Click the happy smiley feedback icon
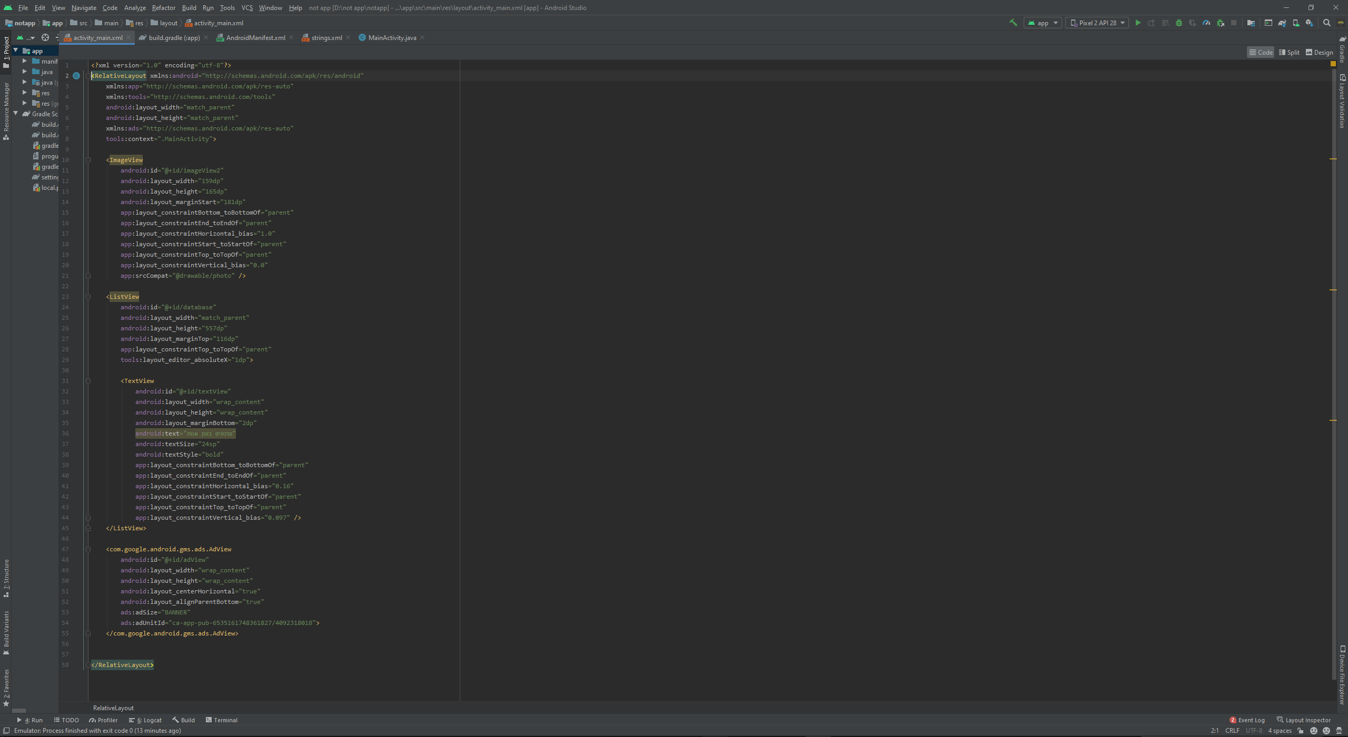1348x737 pixels. click(x=1314, y=730)
